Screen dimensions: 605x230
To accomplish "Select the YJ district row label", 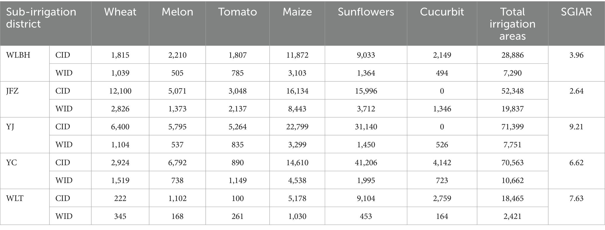I will point(10,127).
